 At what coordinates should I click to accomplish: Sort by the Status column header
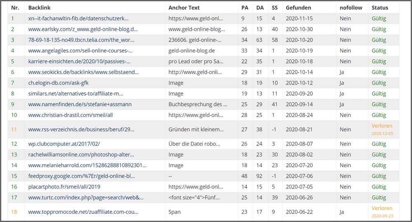tap(380, 8)
